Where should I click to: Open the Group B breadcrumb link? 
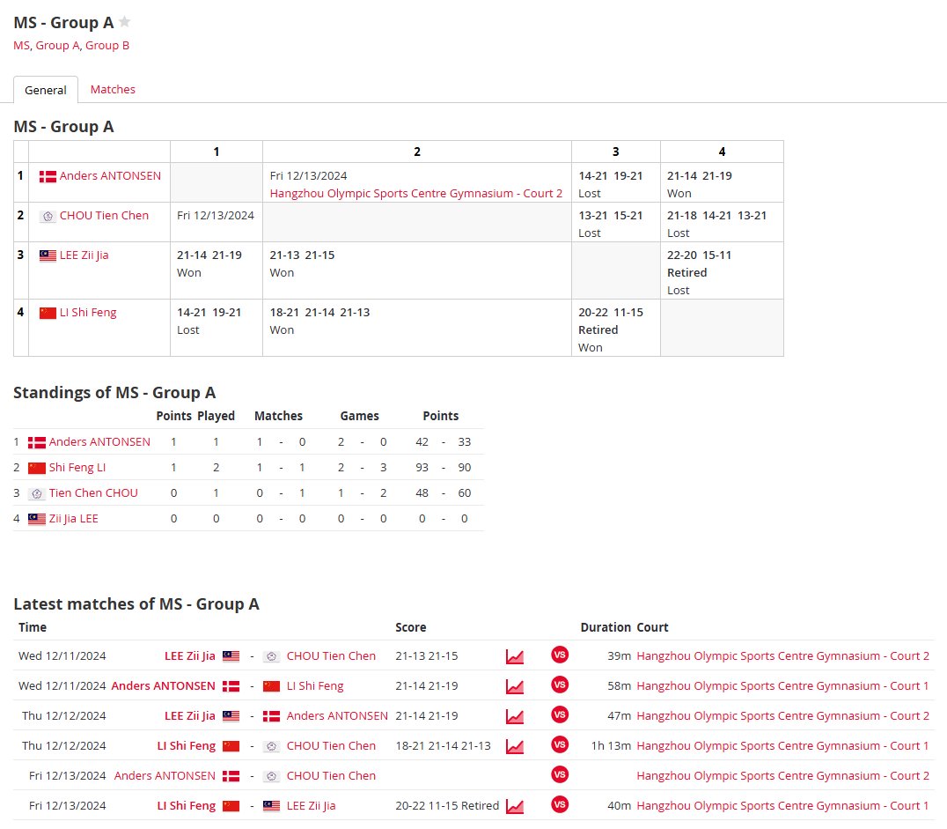coord(107,45)
